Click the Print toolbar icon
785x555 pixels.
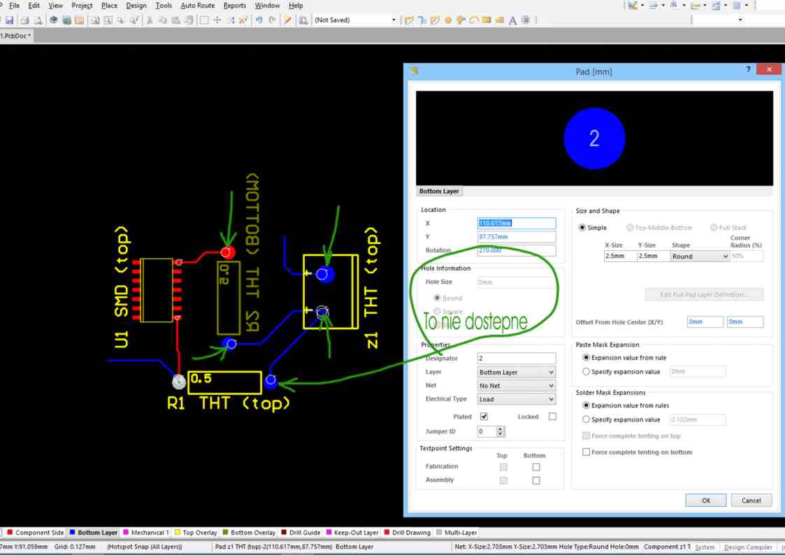pos(26,20)
